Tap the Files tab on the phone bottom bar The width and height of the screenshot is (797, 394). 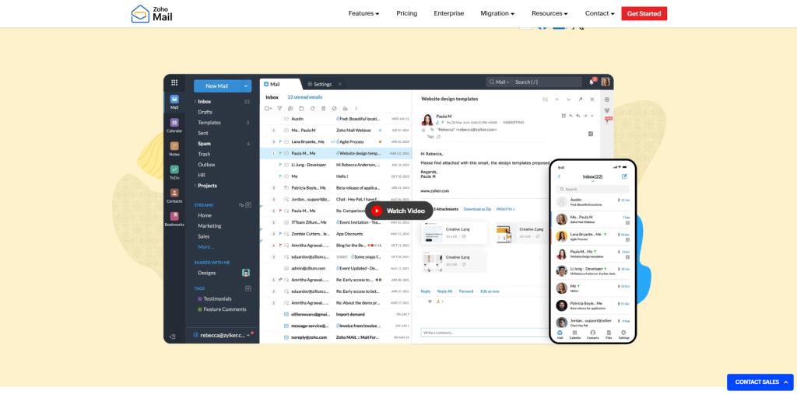[609, 334]
